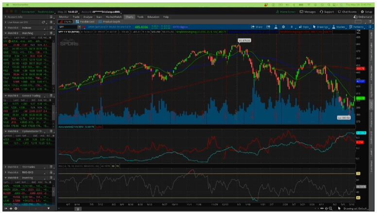Open chart toolbar actions list menu
The height and width of the screenshot is (213, 377).
[370, 27]
